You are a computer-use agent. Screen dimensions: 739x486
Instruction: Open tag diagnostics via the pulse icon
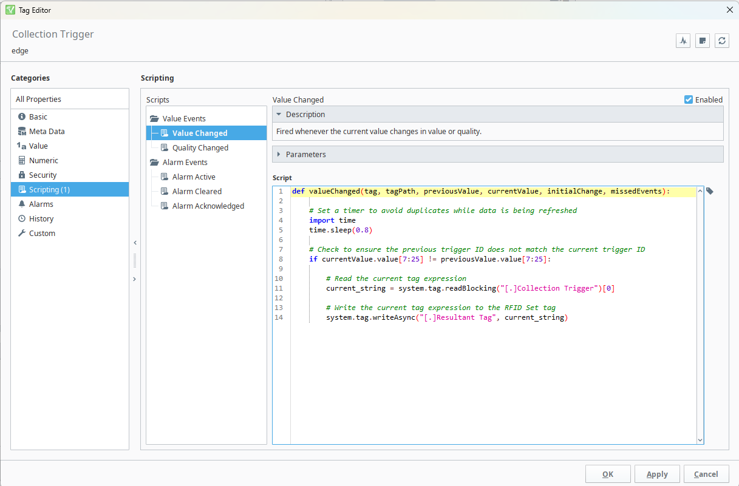click(x=683, y=41)
